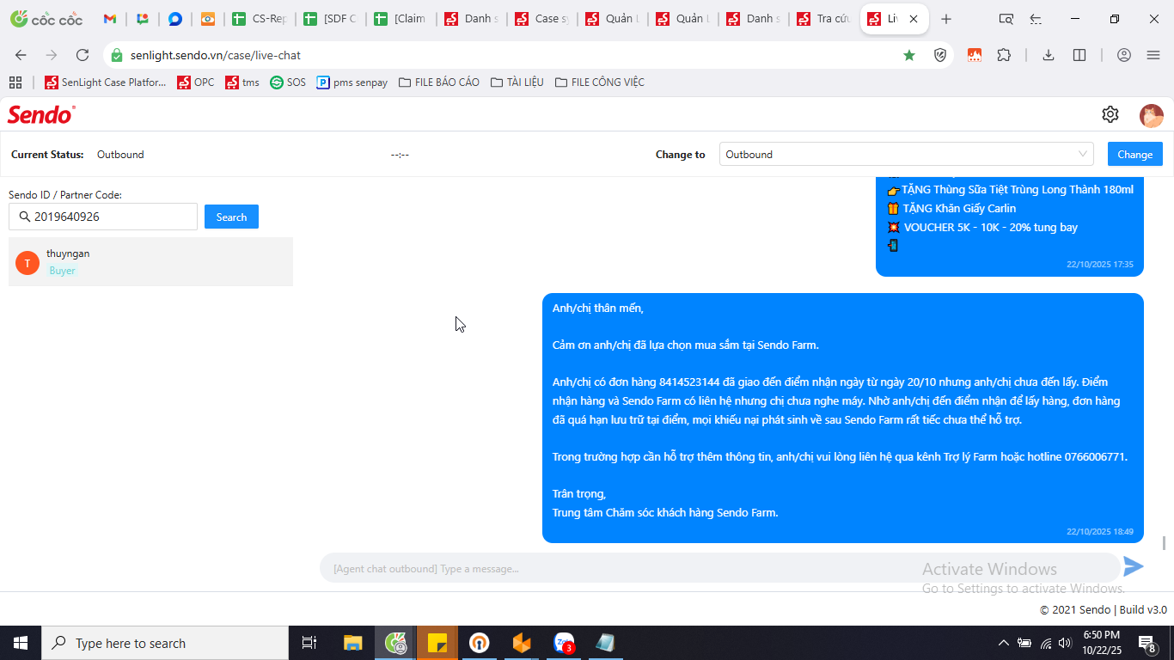The image size is (1174, 660).
Task: Click the Windows taskbar search box
Action: click(x=165, y=643)
